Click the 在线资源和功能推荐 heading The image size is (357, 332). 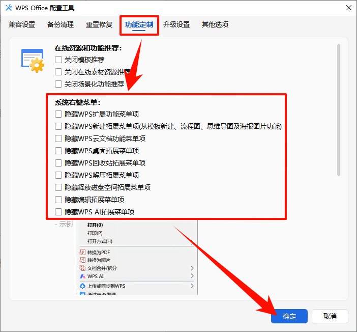[x=88, y=48]
